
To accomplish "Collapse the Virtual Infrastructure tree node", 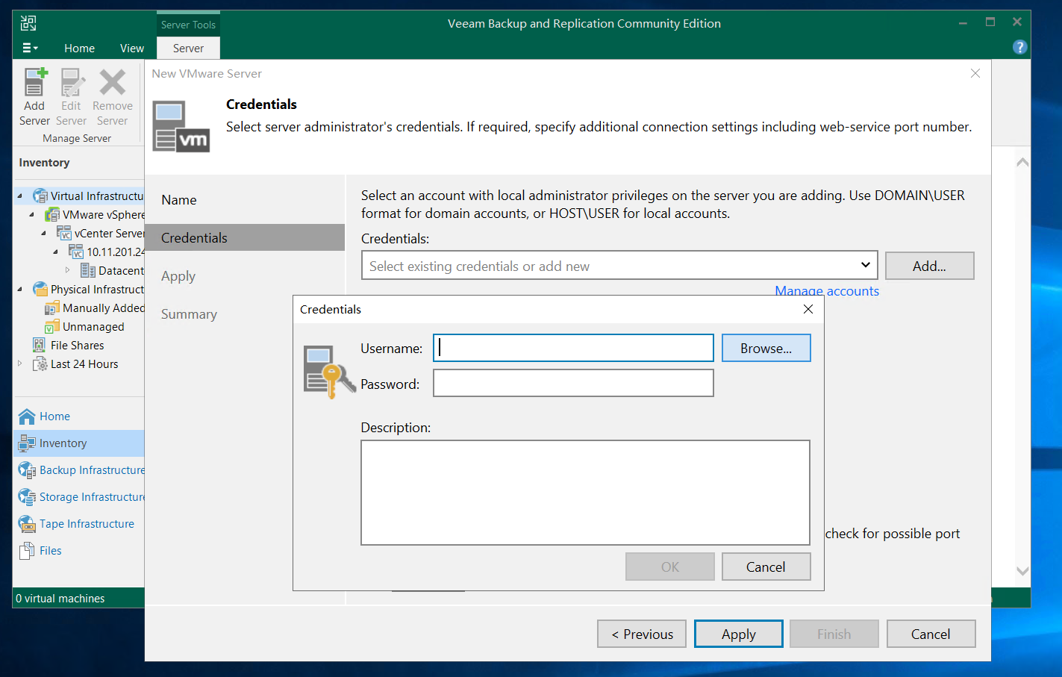I will (x=20, y=196).
